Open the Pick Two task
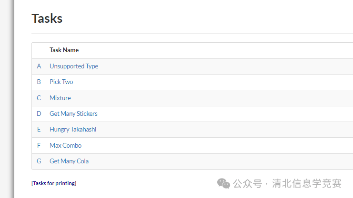Screen dimensions: 353x198 click(x=61, y=82)
